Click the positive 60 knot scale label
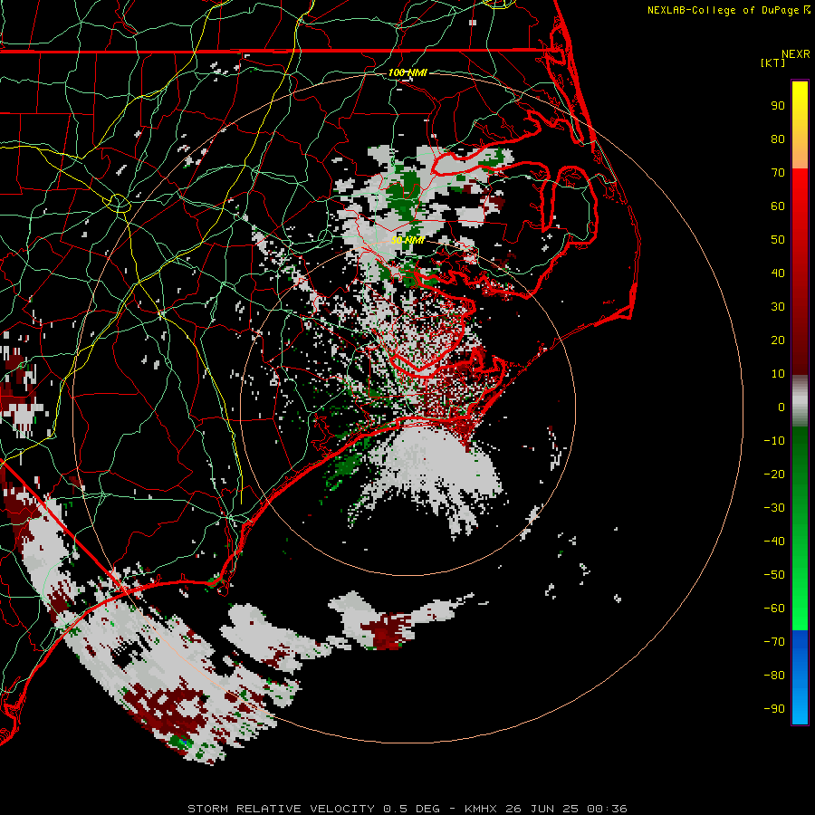The width and height of the screenshot is (815, 815). [778, 206]
